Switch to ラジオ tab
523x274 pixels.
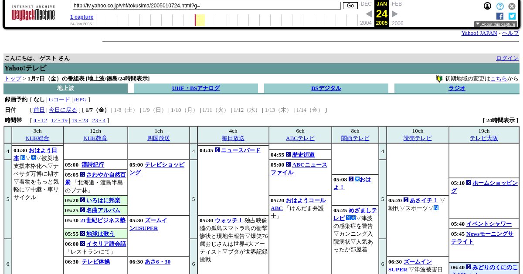tap(457, 88)
